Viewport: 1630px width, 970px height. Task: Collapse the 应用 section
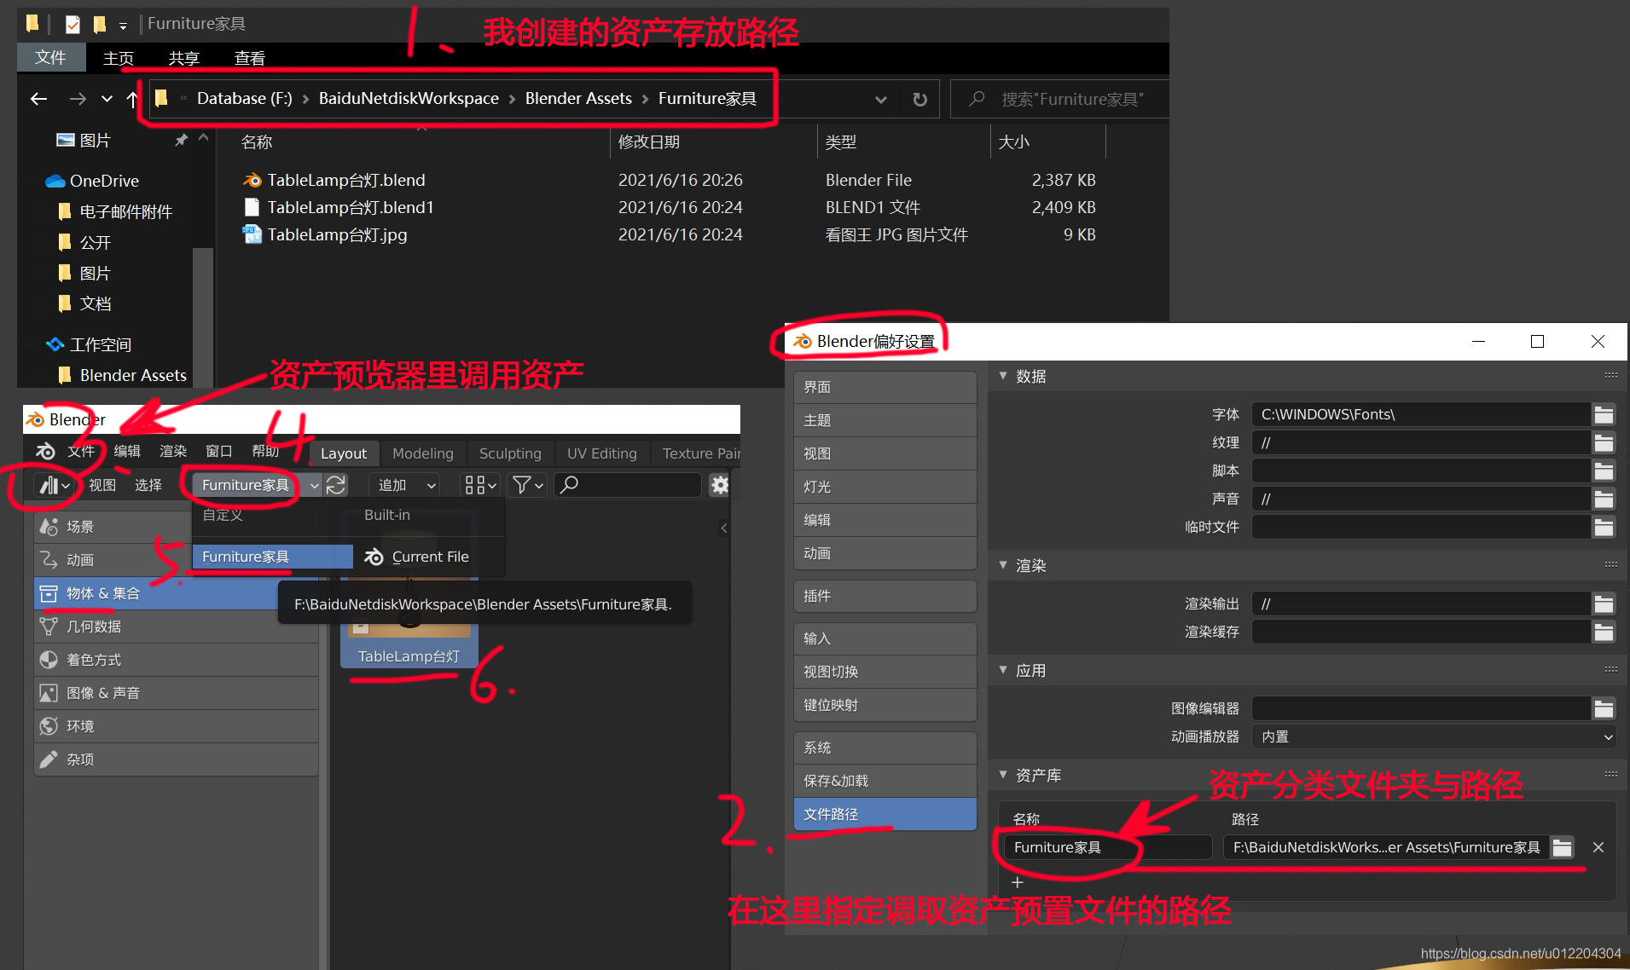point(1003,671)
